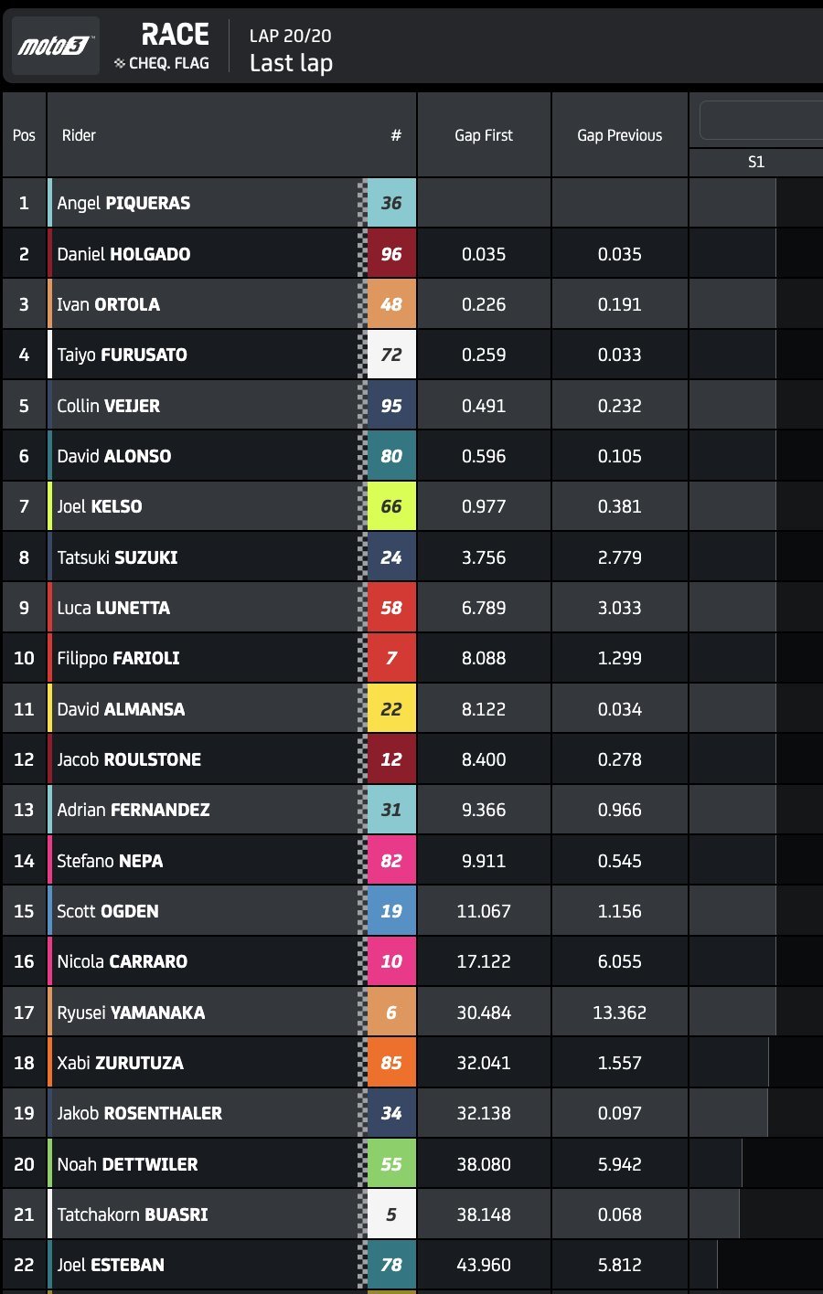
Task: Sort by the Pos column header
Action: [x=24, y=135]
